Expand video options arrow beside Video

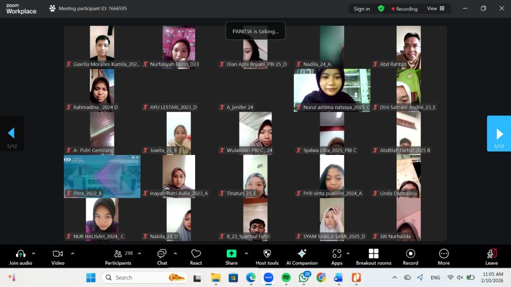(72, 254)
